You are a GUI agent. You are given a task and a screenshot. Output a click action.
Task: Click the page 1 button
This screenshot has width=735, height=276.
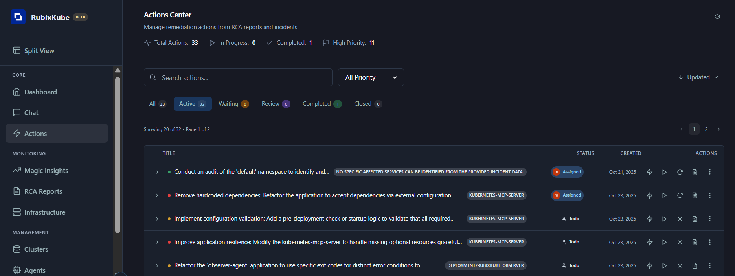[x=694, y=129]
